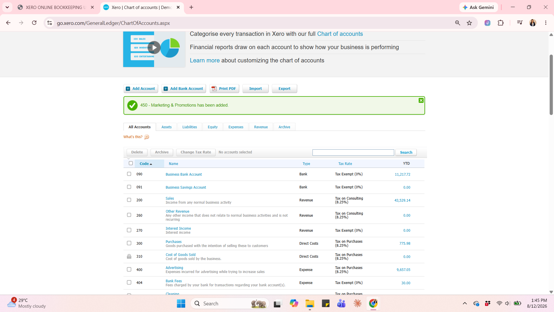
Task: Click Ask Gemini button
Action: [479, 7]
